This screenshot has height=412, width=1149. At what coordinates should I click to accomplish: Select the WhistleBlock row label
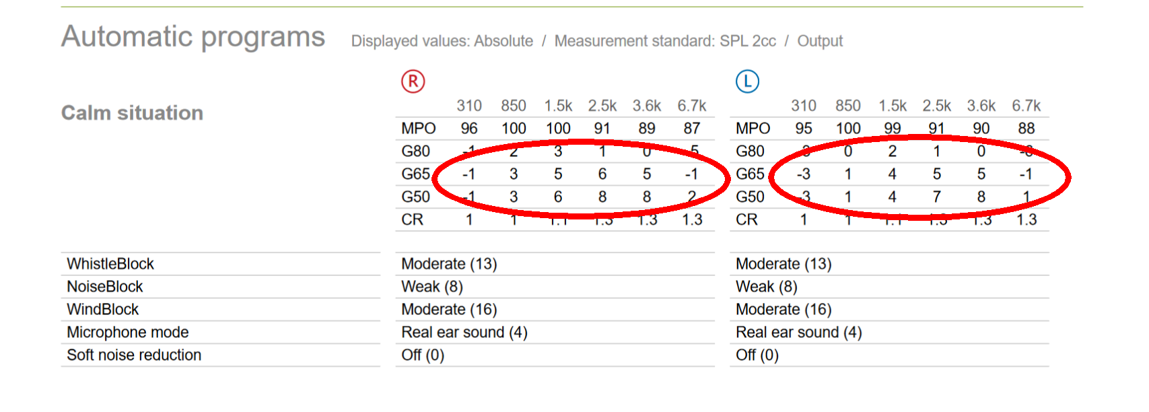click(x=110, y=264)
